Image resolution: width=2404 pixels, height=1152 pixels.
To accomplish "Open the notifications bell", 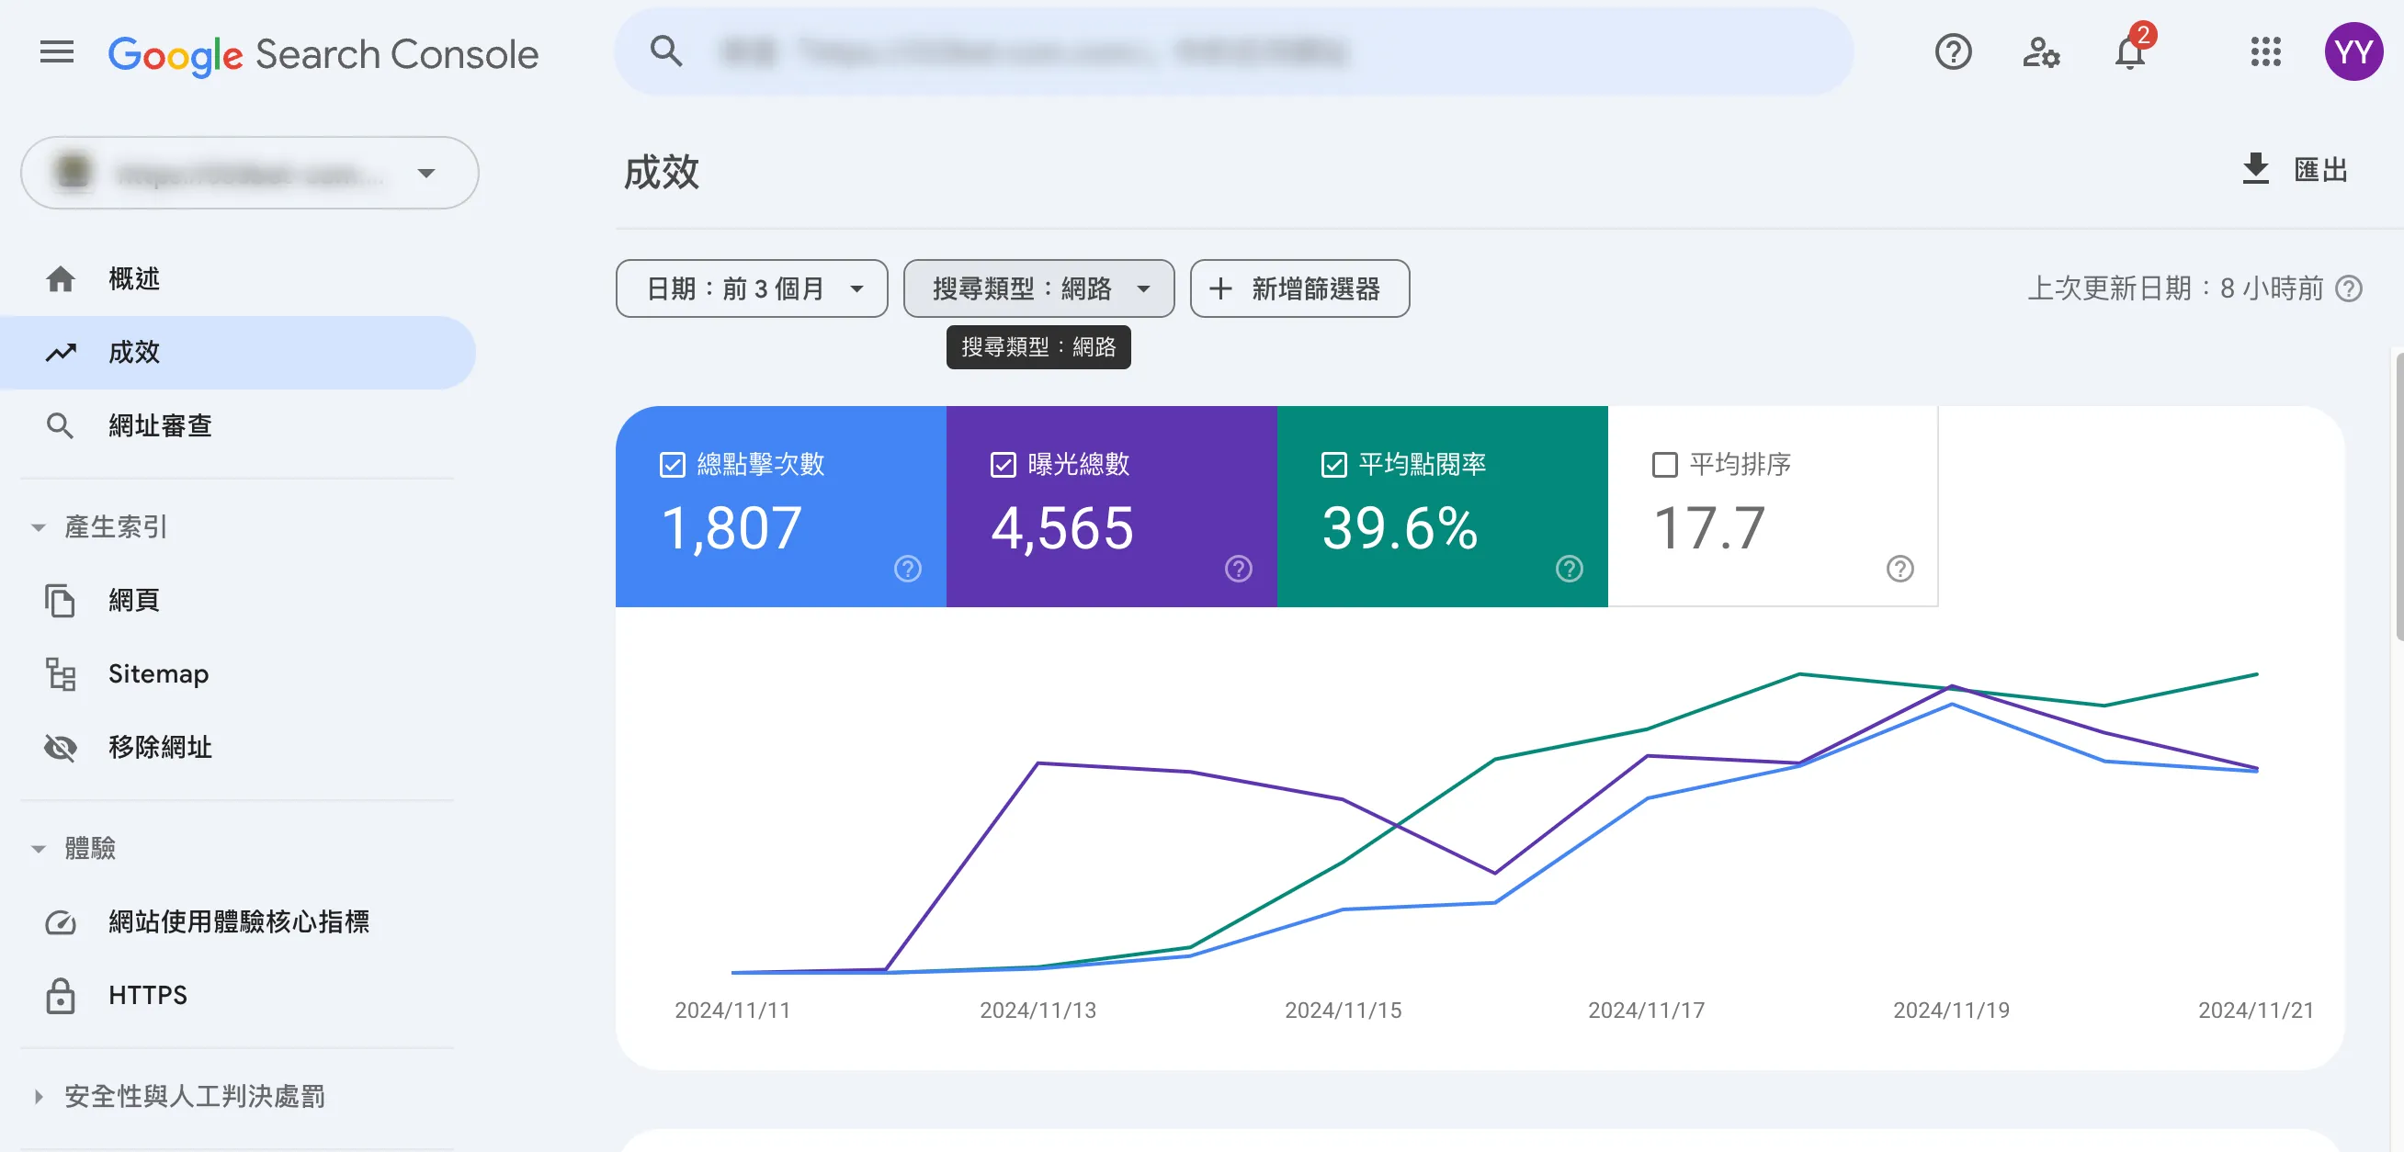I will tap(2129, 52).
